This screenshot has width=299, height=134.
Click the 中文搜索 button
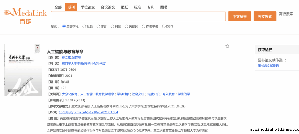click(239, 16)
